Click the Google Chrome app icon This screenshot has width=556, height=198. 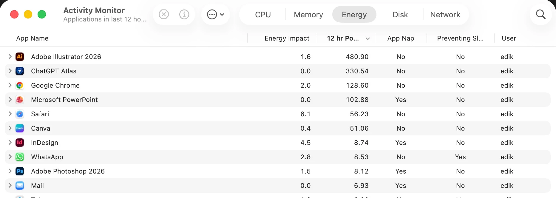click(20, 85)
